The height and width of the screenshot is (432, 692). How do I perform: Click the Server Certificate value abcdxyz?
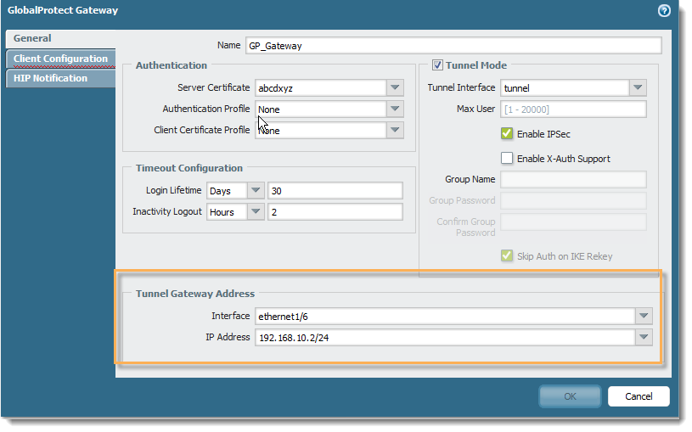276,88
